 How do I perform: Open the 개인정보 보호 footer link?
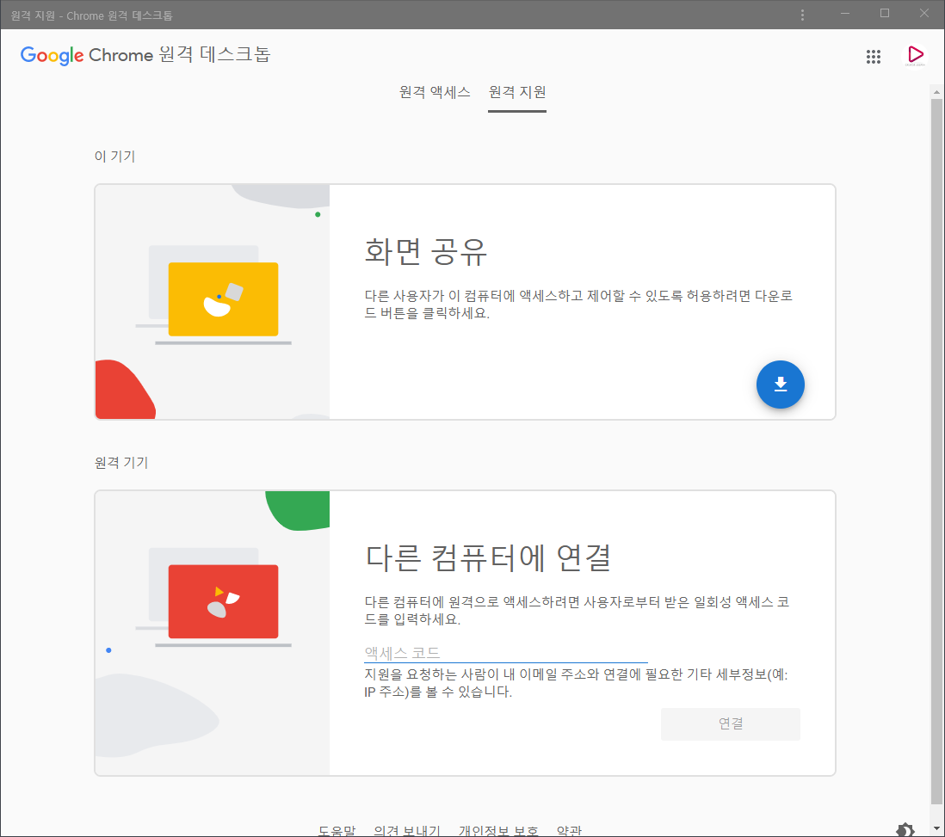pos(498,830)
